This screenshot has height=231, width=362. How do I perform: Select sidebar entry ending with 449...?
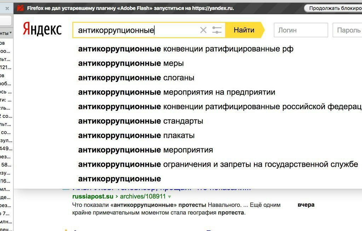[6, 148]
